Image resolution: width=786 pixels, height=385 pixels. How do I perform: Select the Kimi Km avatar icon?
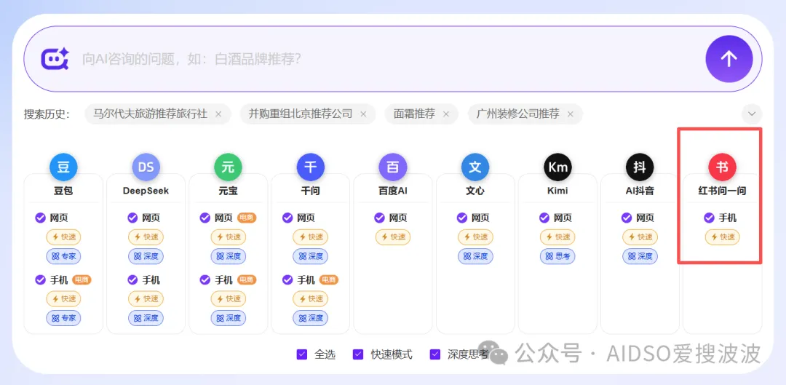click(x=557, y=167)
